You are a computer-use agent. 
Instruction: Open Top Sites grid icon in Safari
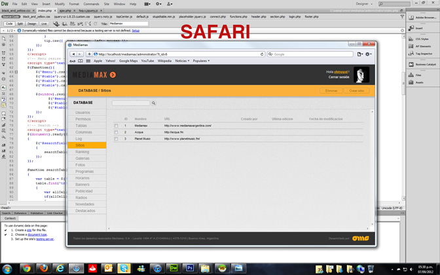click(88, 61)
